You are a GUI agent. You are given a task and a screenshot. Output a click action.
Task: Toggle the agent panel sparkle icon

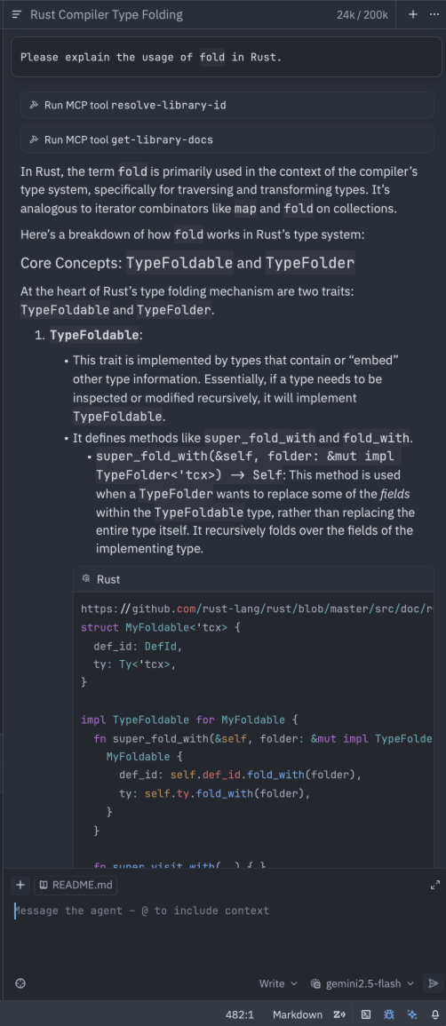click(412, 1014)
